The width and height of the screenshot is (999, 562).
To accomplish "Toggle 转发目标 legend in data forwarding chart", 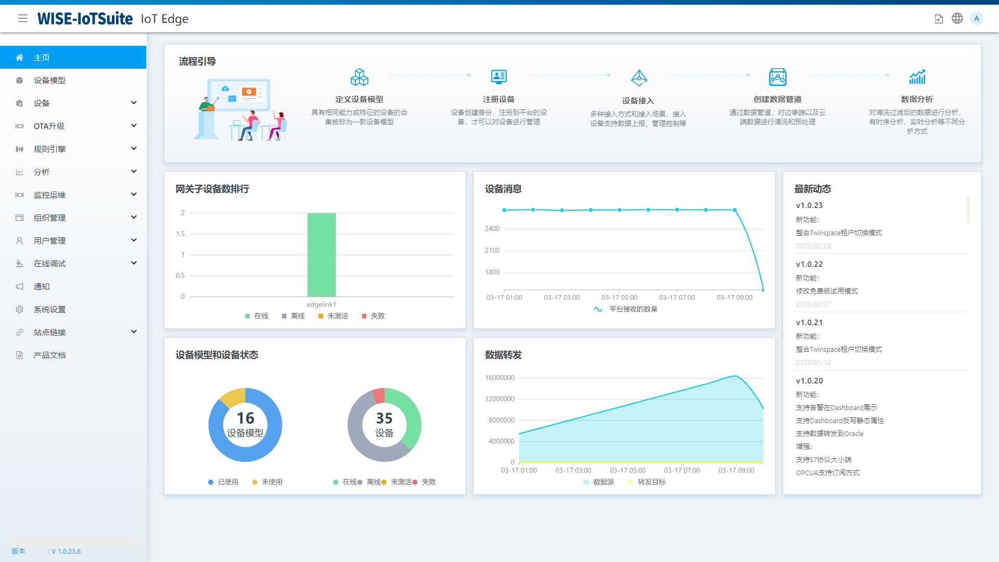I will [x=647, y=482].
